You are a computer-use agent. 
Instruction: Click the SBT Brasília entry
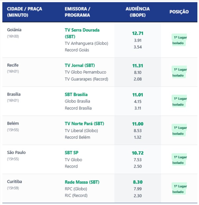coord(76,95)
